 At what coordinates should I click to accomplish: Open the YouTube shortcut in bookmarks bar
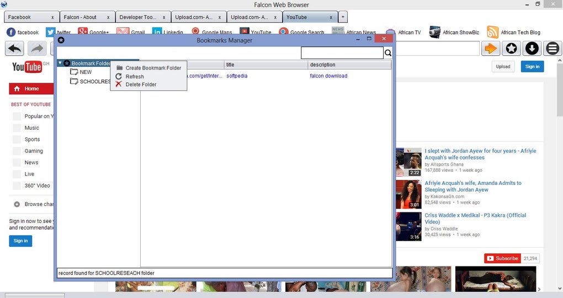pyautogui.click(x=256, y=33)
